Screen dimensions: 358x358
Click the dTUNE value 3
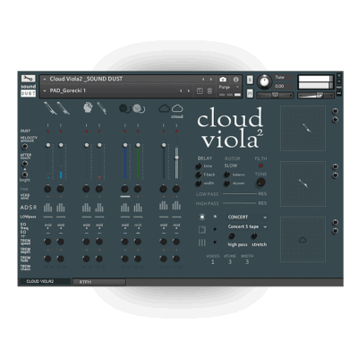pos(230,262)
